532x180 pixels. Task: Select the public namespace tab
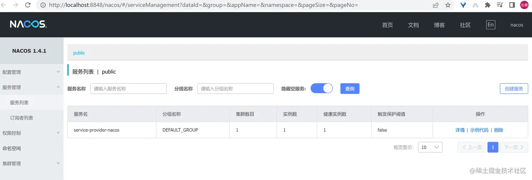(x=79, y=53)
